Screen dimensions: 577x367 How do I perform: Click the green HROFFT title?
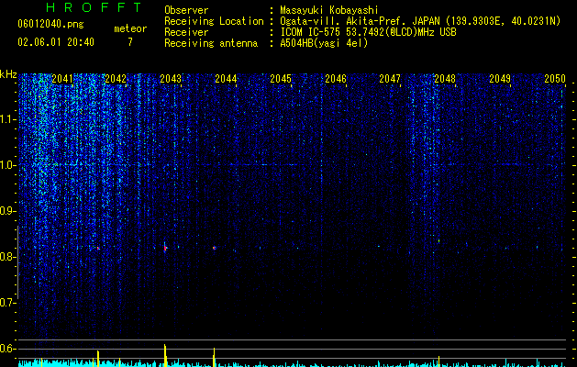pos(94,7)
